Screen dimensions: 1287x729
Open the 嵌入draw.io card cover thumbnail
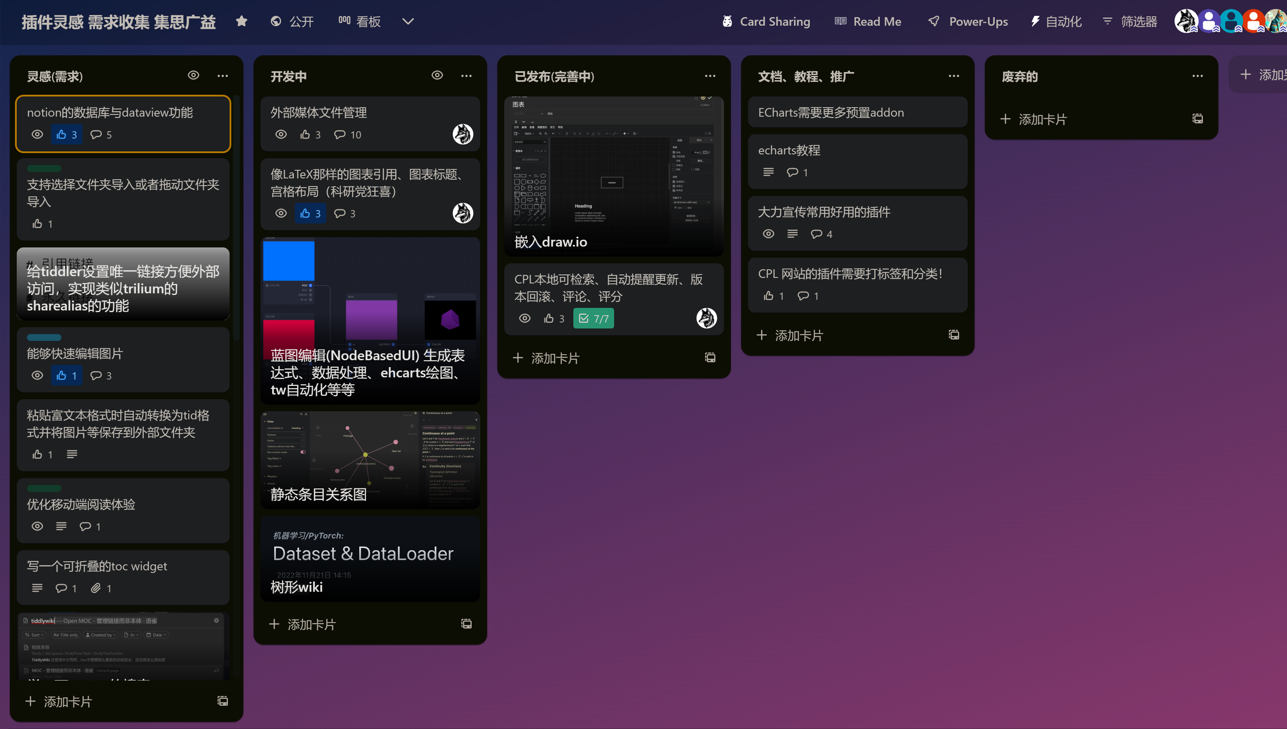(613, 170)
